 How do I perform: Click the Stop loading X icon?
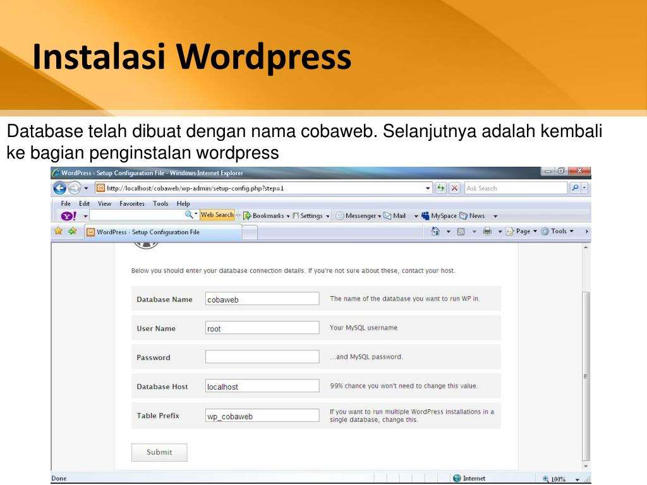(454, 188)
